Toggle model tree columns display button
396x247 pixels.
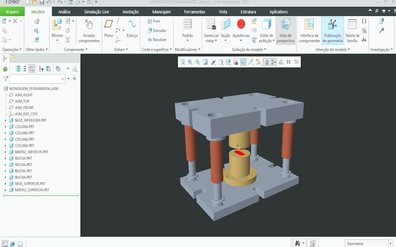coord(32,69)
